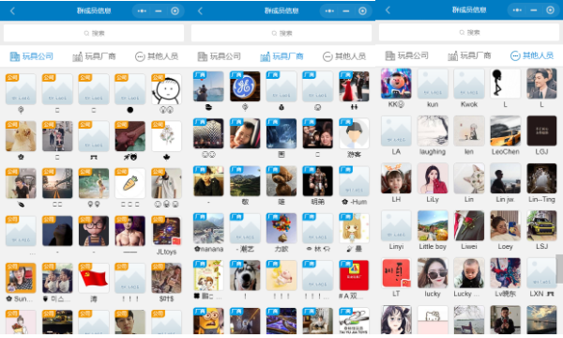
Task: Open the LiLy cartoon woman avatar
Action: (x=433, y=178)
